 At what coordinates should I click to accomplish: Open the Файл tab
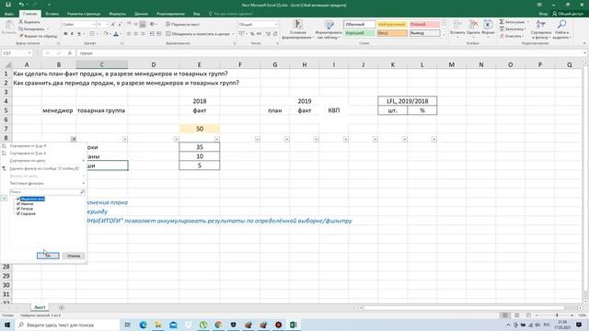(x=9, y=14)
